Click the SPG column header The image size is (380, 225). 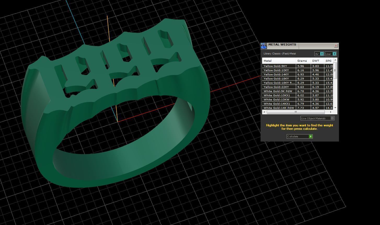[329, 61]
